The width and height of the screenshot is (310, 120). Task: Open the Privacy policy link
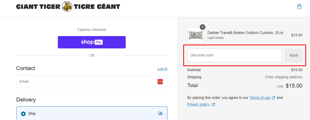point(199,104)
